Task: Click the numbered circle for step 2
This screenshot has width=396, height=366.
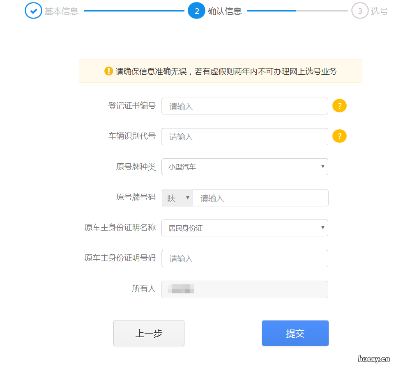Action: point(196,11)
